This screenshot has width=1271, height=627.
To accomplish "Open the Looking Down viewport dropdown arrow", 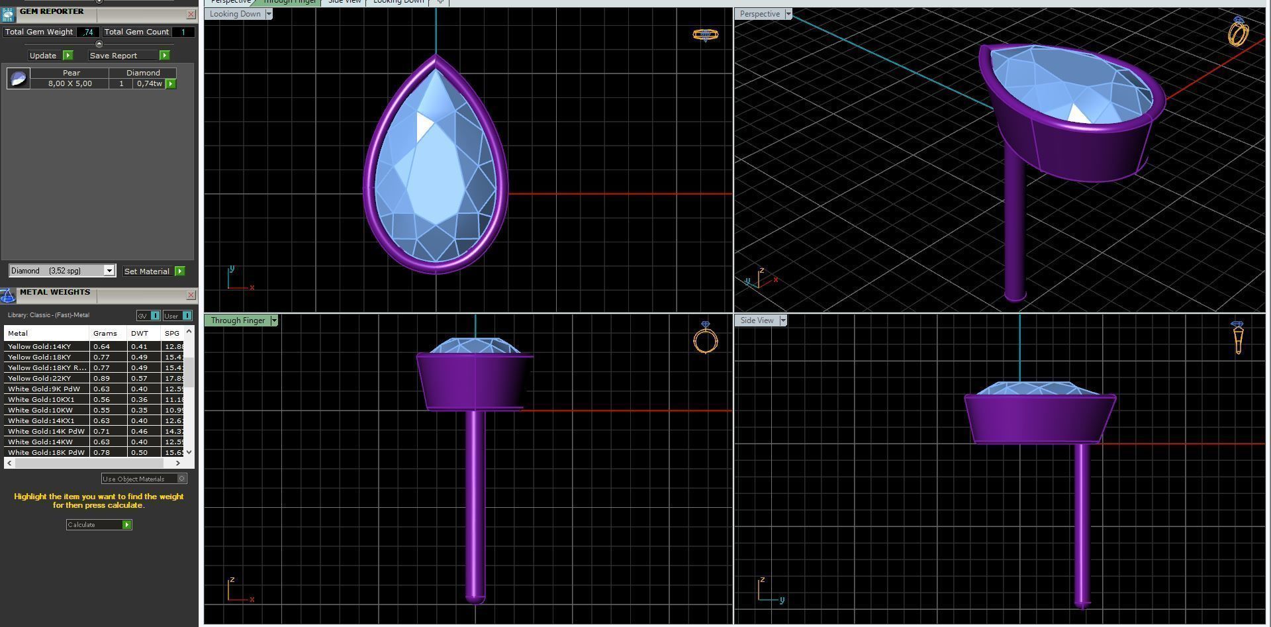I will (269, 14).
